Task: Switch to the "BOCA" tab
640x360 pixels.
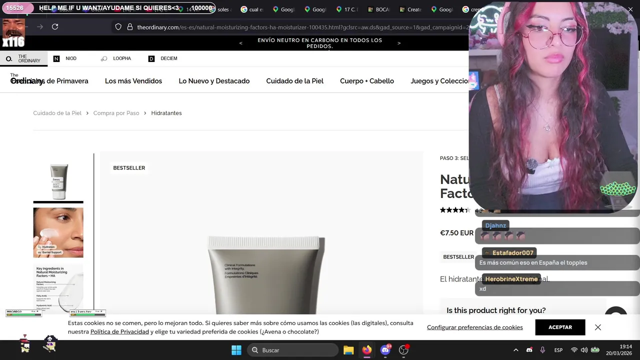Action: (379, 9)
